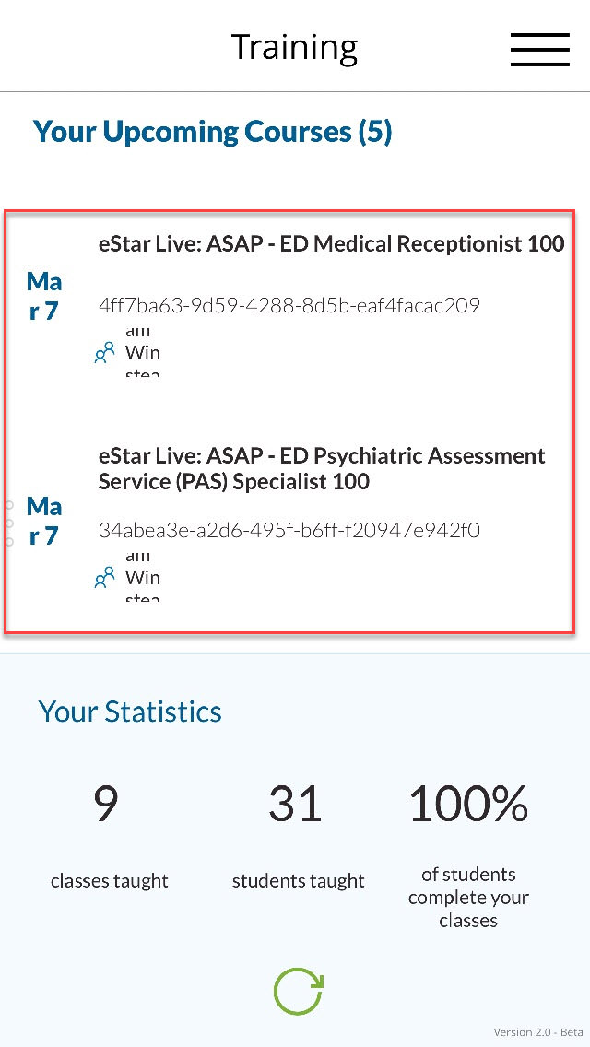This screenshot has width=590, height=1047.
Task: Click attendees icon for ED Medical Receptionist course
Action: pyautogui.click(x=104, y=352)
